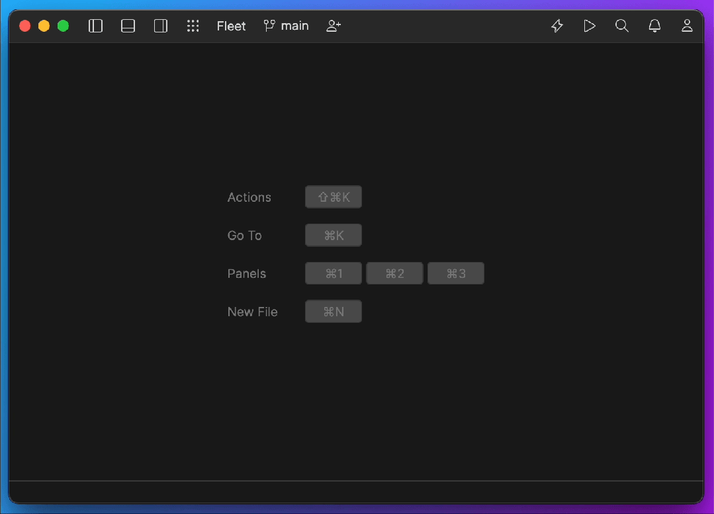
Task: Click the Run play icon
Action: [x=589, y=26]
